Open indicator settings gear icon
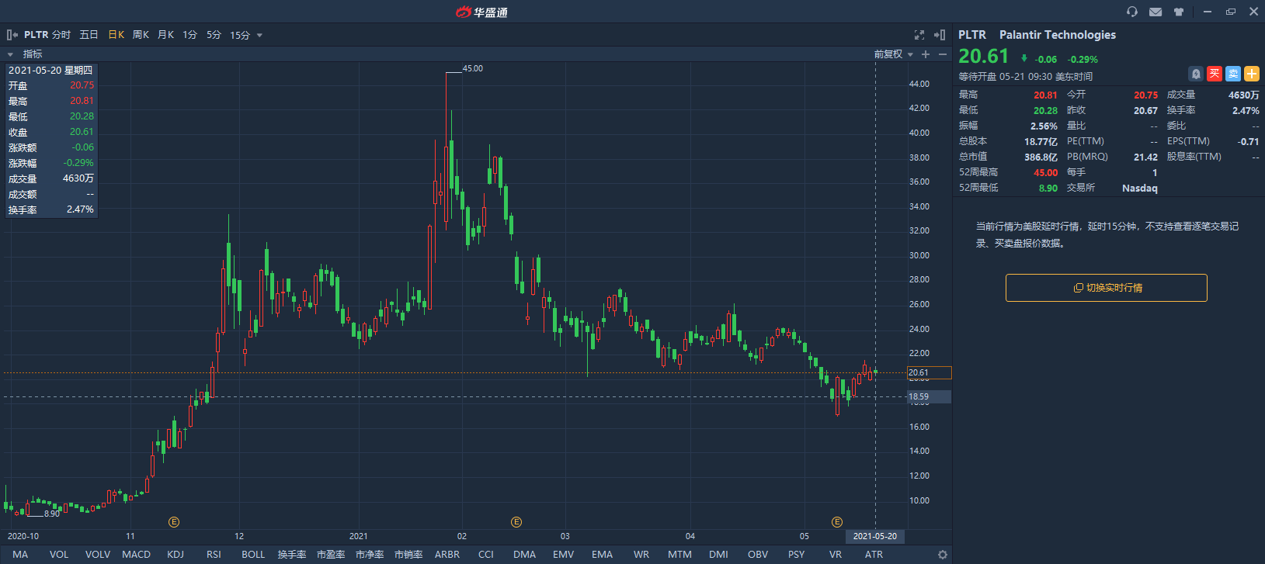Image resolution: width=1265 pixels, height=564 pixels. click(x=943, y=555)
